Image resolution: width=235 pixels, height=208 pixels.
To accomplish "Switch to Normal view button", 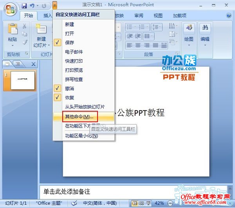I will pyautogui.click(x=135, y=203).
